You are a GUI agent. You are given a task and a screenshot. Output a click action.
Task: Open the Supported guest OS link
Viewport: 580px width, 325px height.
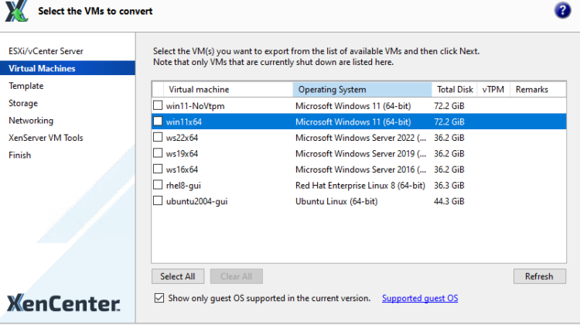click(420, 299)
